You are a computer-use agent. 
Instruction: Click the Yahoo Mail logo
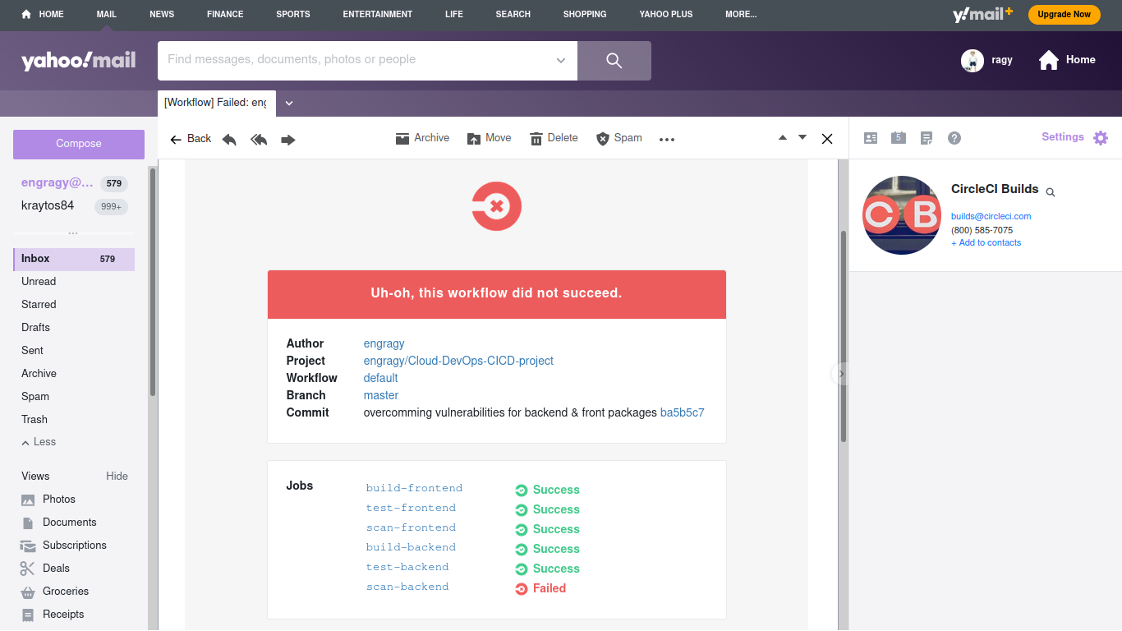point(79,60)
